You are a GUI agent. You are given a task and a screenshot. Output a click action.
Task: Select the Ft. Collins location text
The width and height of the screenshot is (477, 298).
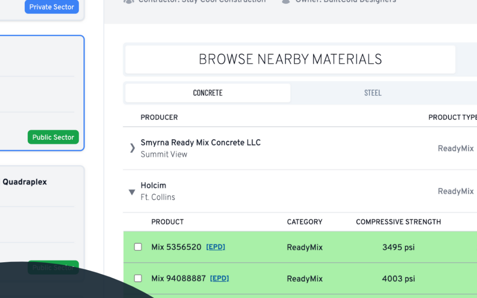click(x=158, y=197)
